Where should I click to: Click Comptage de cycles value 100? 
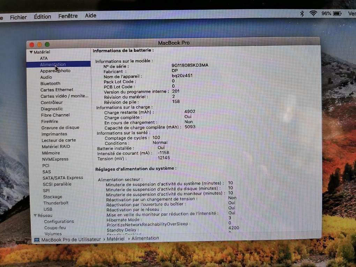156,137
